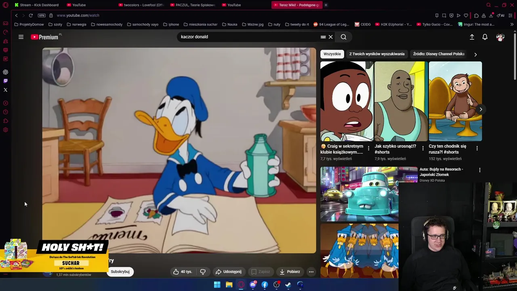Screen dimensions: 517x291
Task: Click the Opera menu logo
Action: (6, 5)
